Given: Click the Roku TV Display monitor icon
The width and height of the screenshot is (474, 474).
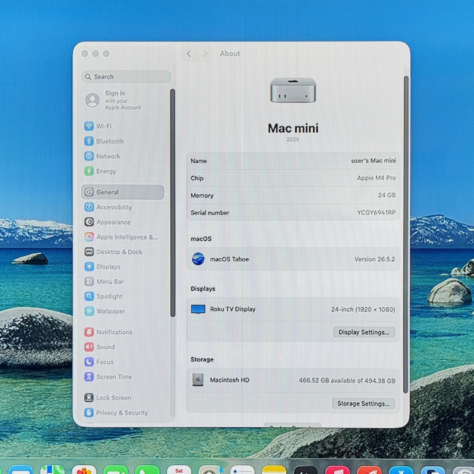Looking at the screenshot, I should click(198, 309).
